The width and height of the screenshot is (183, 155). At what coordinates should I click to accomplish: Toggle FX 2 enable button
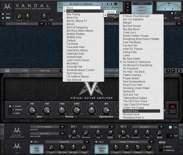click(x=96, y=142)
